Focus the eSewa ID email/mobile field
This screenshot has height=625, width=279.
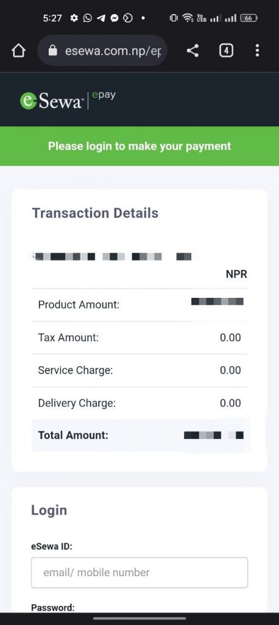click(139, 573)
